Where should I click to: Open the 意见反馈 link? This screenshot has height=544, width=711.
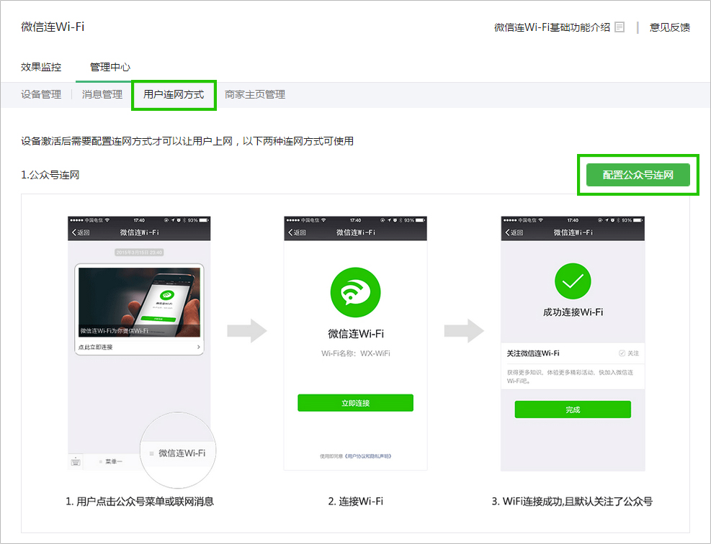pos(670,27)
